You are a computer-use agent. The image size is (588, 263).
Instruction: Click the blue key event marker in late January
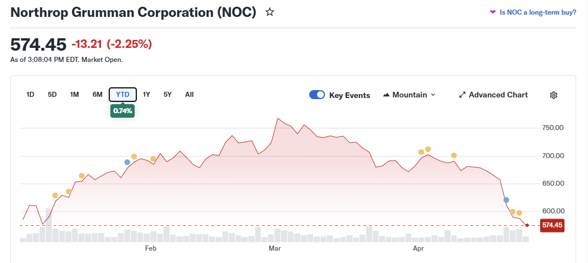coord(127,162)
